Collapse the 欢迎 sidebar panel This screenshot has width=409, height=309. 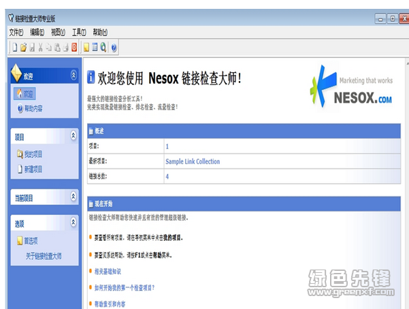(x=73, y=75)
